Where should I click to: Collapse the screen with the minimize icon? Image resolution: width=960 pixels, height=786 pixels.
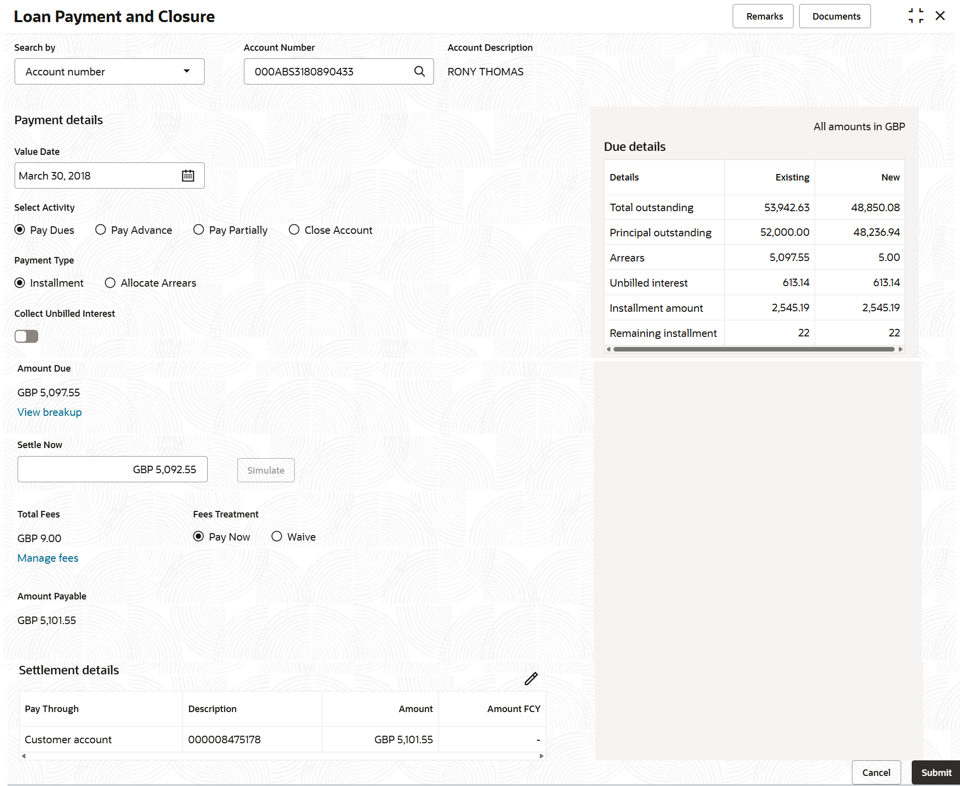pyautogui.click(x=916, y=16)
